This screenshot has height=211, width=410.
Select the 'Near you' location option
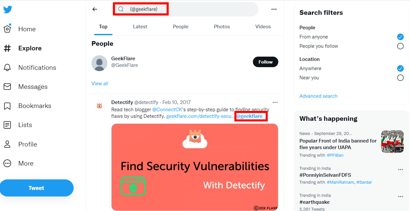[x=400, y=78]
